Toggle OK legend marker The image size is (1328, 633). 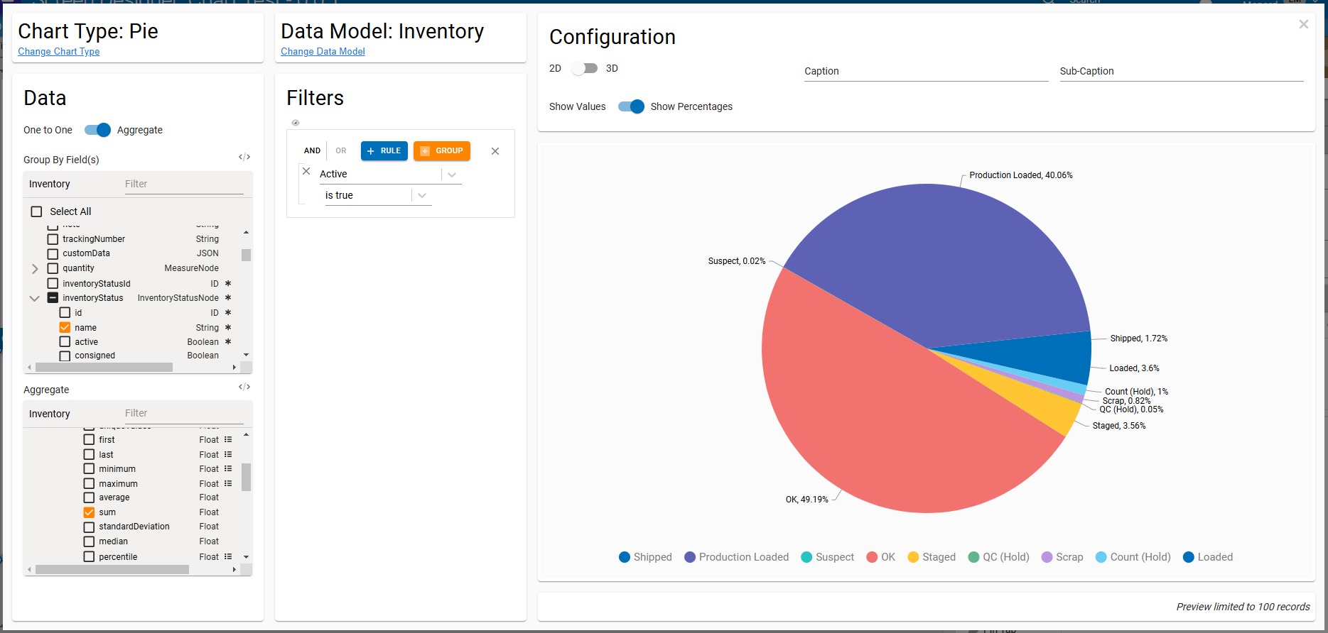[872, 557]
